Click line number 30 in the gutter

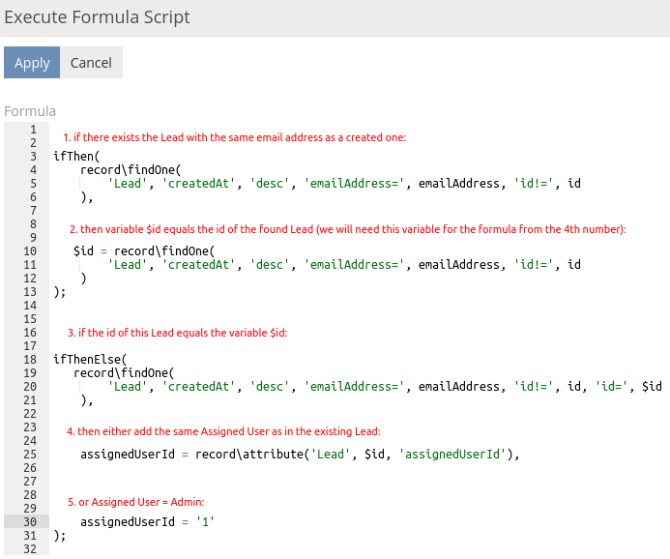click(x=28, y=521)
